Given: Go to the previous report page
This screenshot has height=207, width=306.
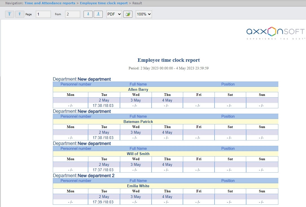Looking at the screenshot, I should pos(20,14).
